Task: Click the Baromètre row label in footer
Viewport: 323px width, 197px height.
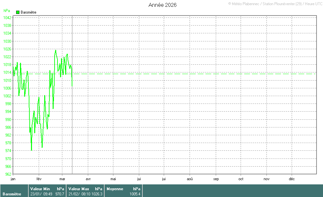Action: (x=12, y=194)
